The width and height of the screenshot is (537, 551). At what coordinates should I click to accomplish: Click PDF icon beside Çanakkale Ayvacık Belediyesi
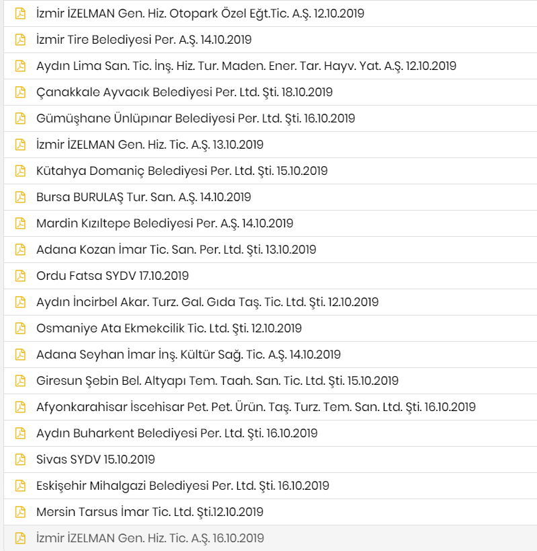click(20, 92)
